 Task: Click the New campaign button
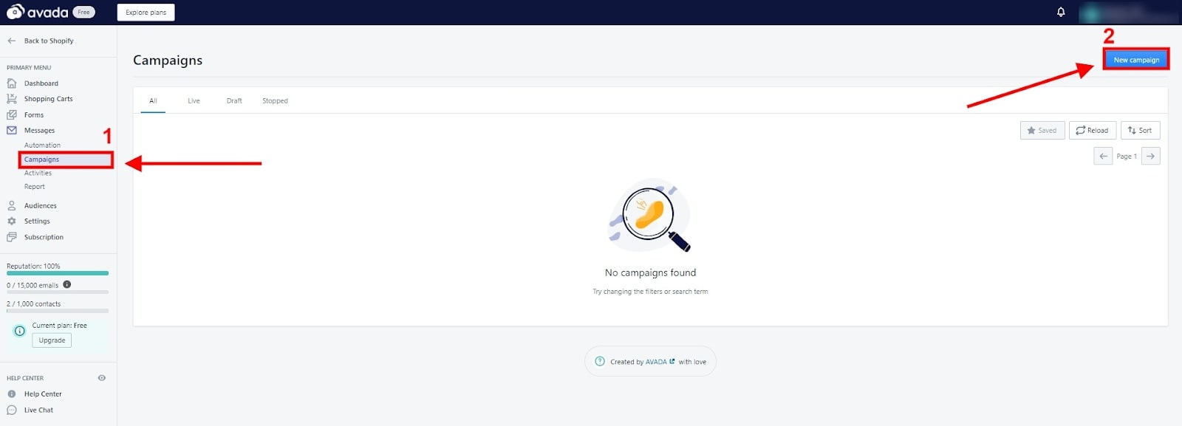click(1136, 60)
